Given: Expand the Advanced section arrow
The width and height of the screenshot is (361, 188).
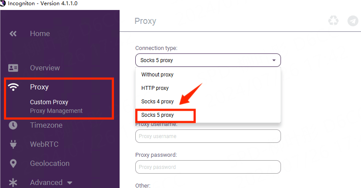Looking at the screenshot, I should pos(70,183).
